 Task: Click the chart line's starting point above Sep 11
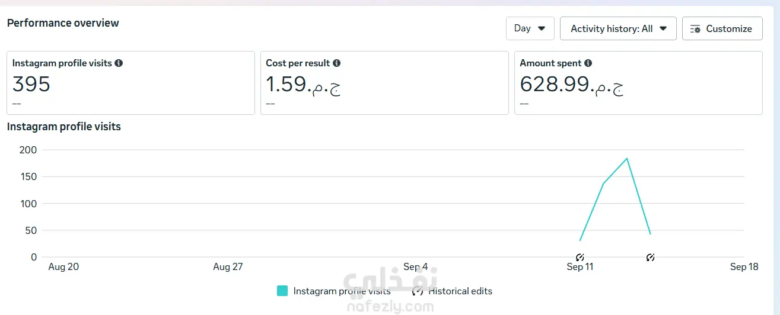tap(580, 240)
